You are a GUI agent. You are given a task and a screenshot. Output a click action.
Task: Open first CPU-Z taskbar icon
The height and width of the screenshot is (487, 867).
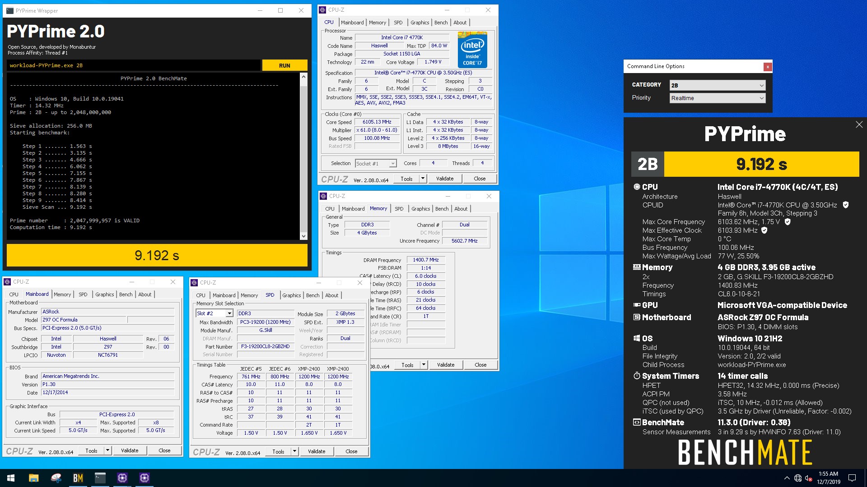tap(122, 478)
